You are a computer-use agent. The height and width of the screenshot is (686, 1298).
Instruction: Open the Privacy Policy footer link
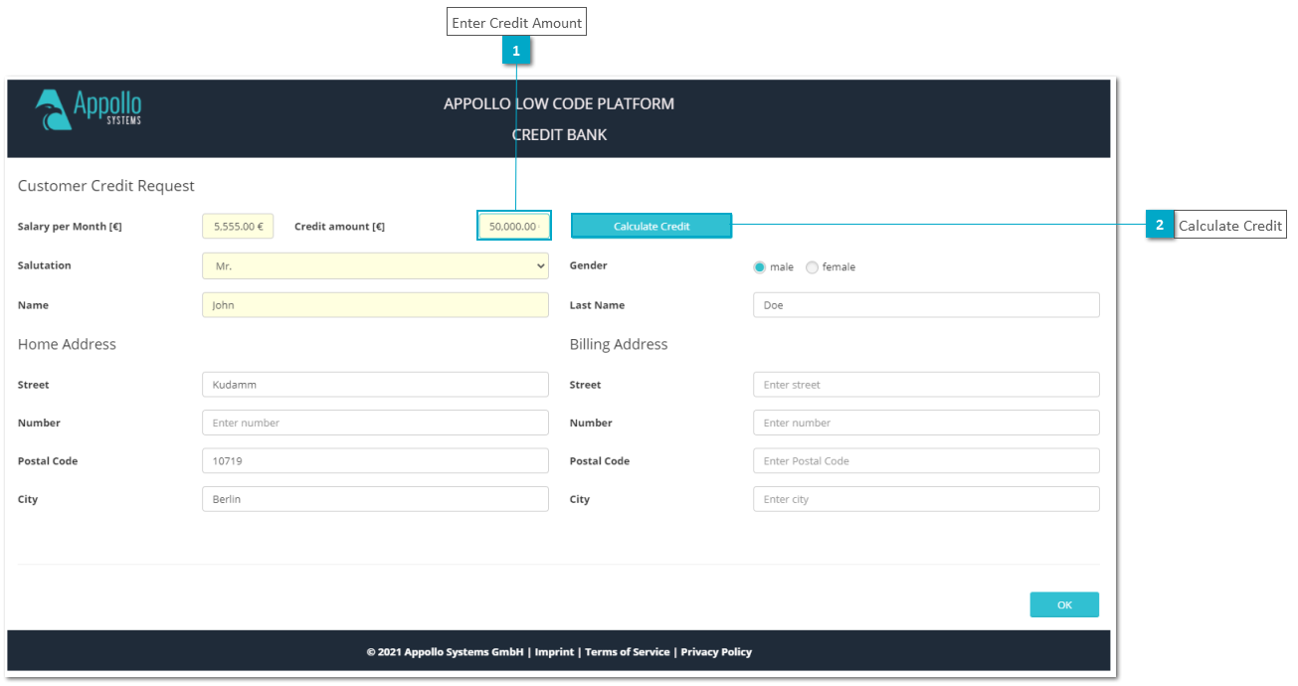pos(716,652)
